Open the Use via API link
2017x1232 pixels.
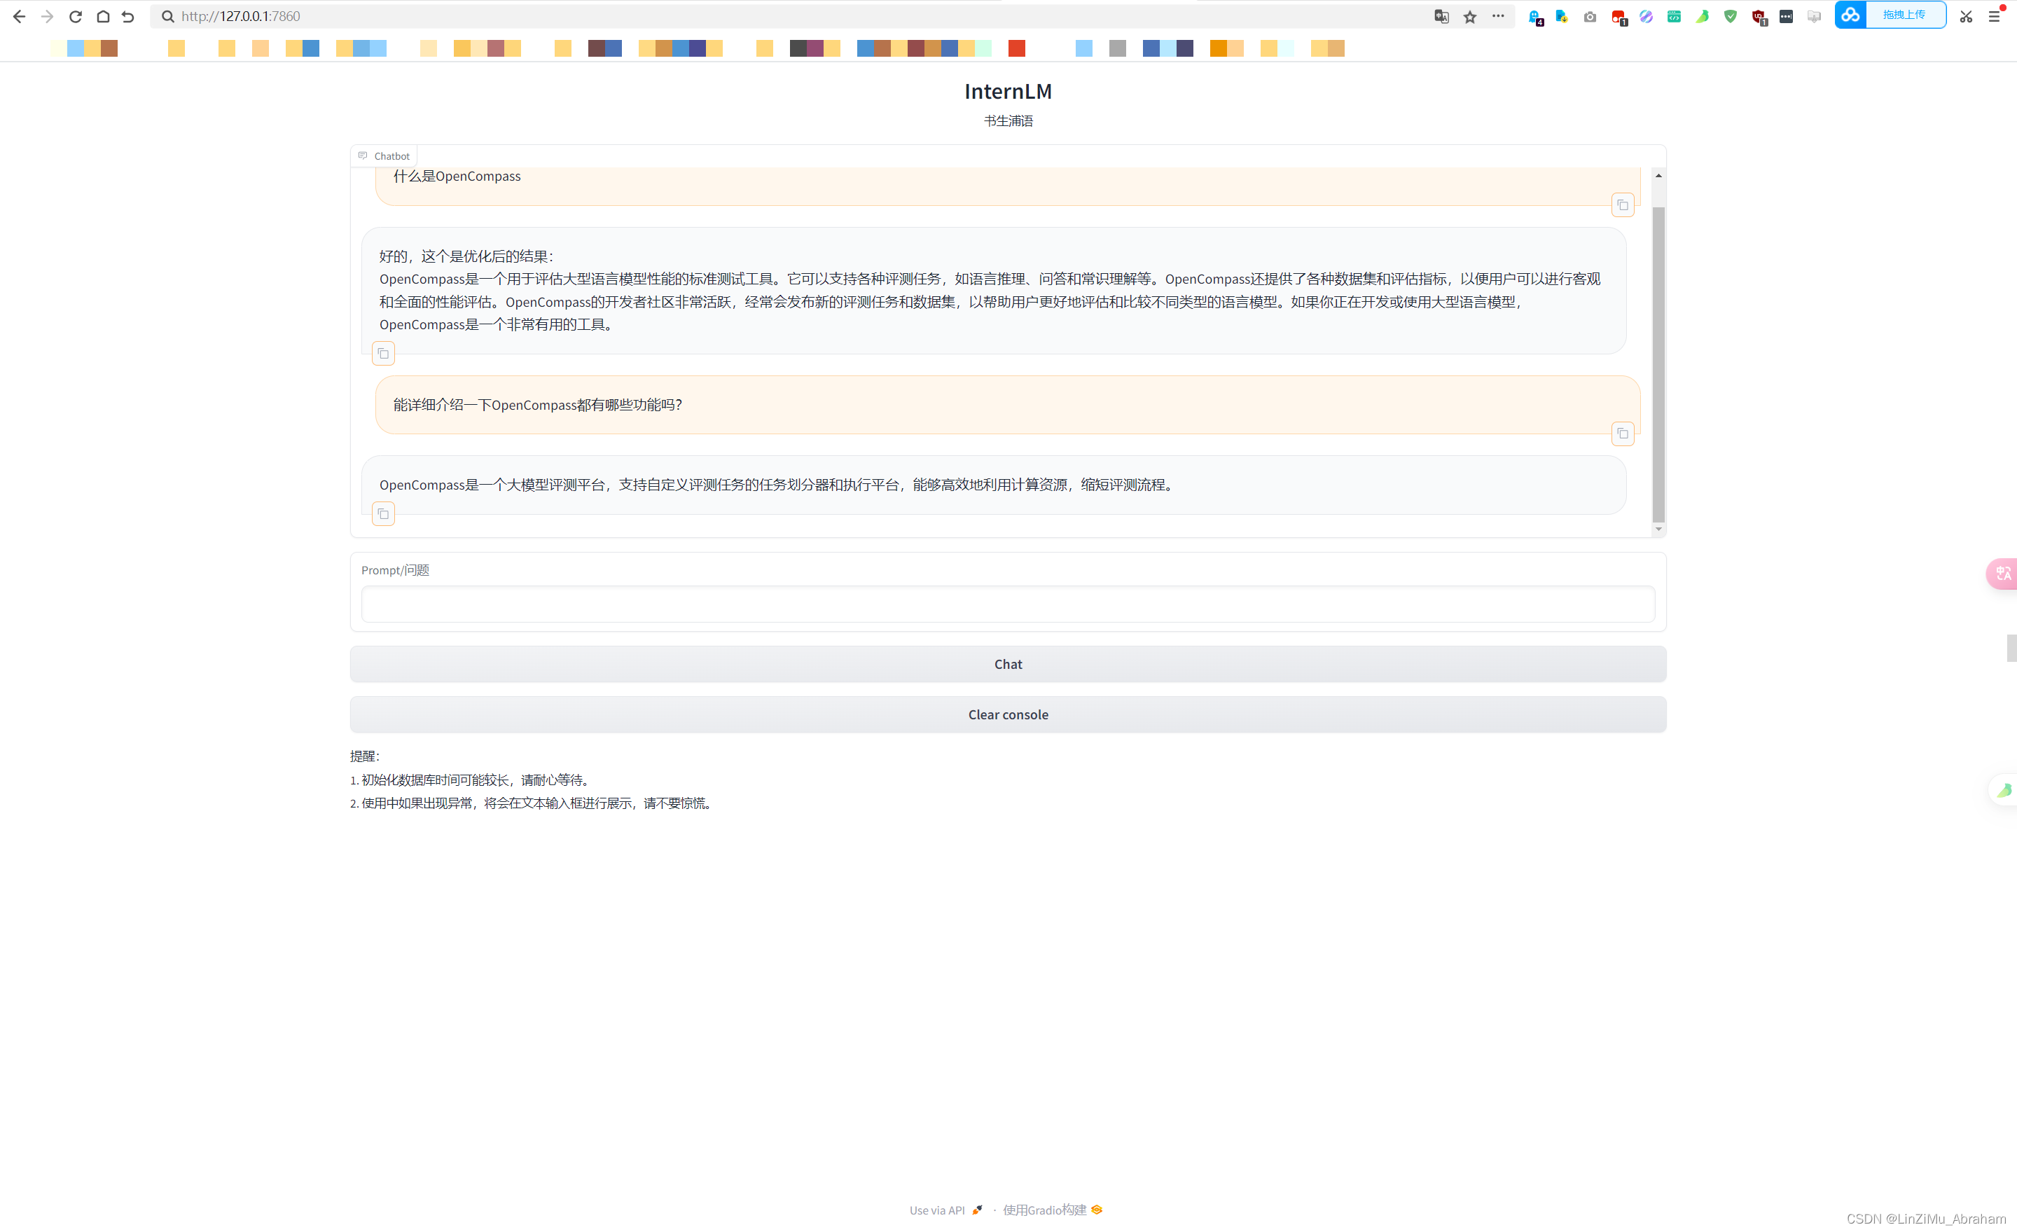945,1210
